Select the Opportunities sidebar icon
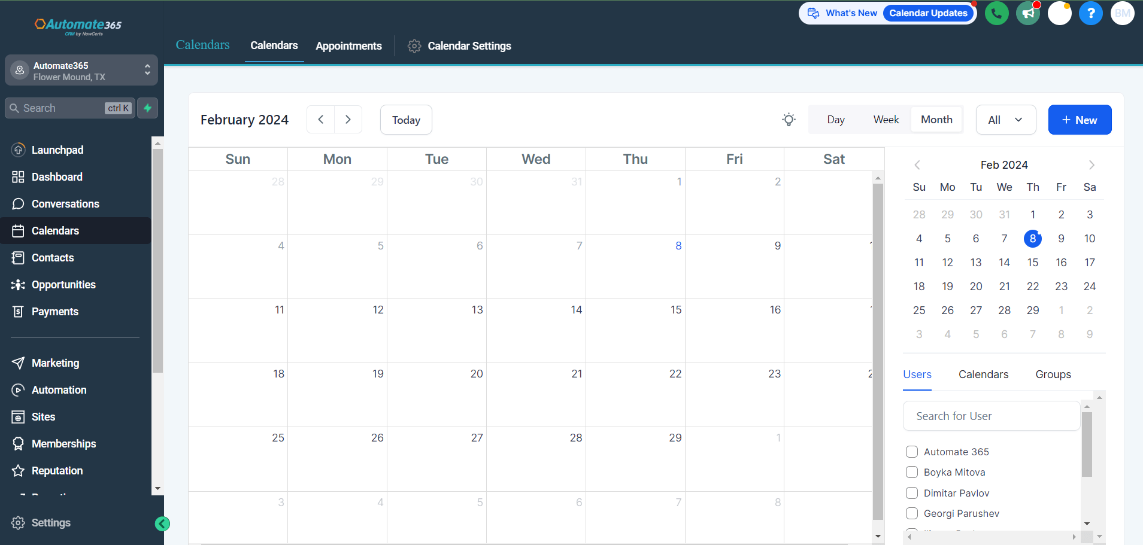Viewport: 1143px width, 545px height. pyautogui.click(x=19, y=284)
